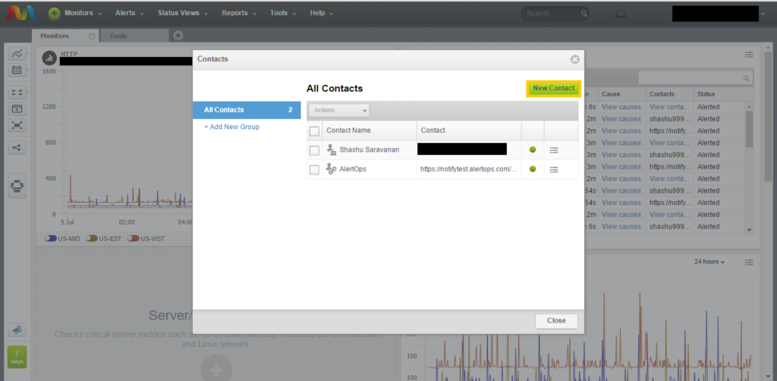
Task: Open the Tools menu in top bar
Action: (283, 14)
